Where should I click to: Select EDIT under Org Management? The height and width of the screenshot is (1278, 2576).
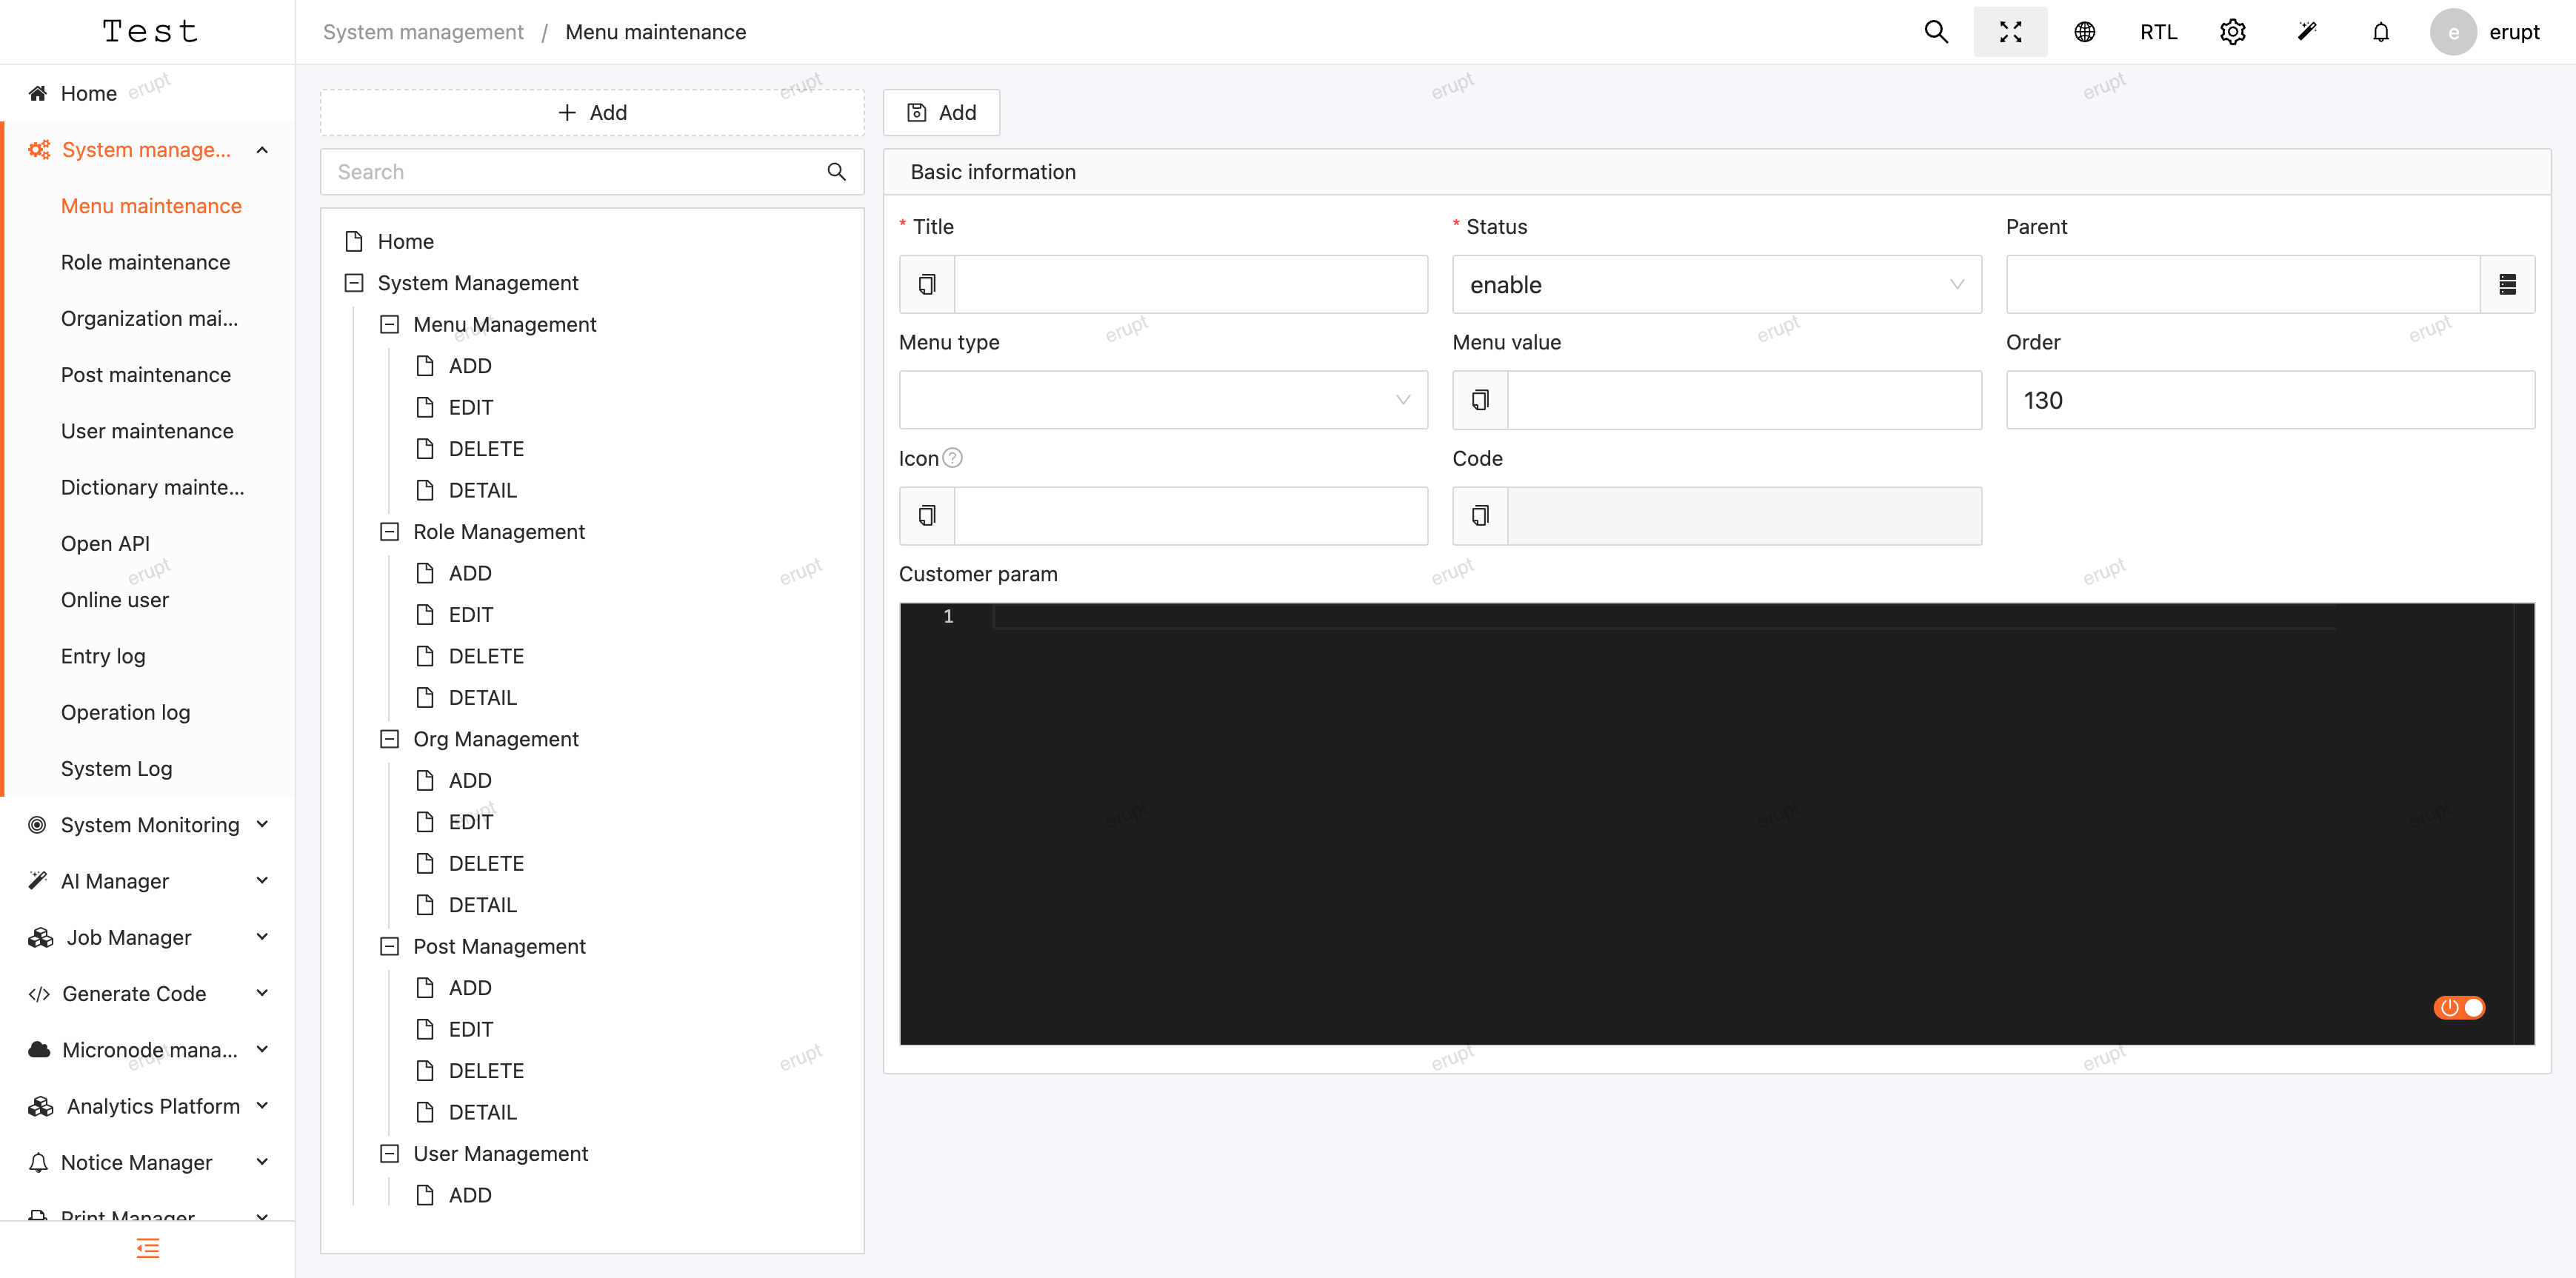tap(470, 822)
